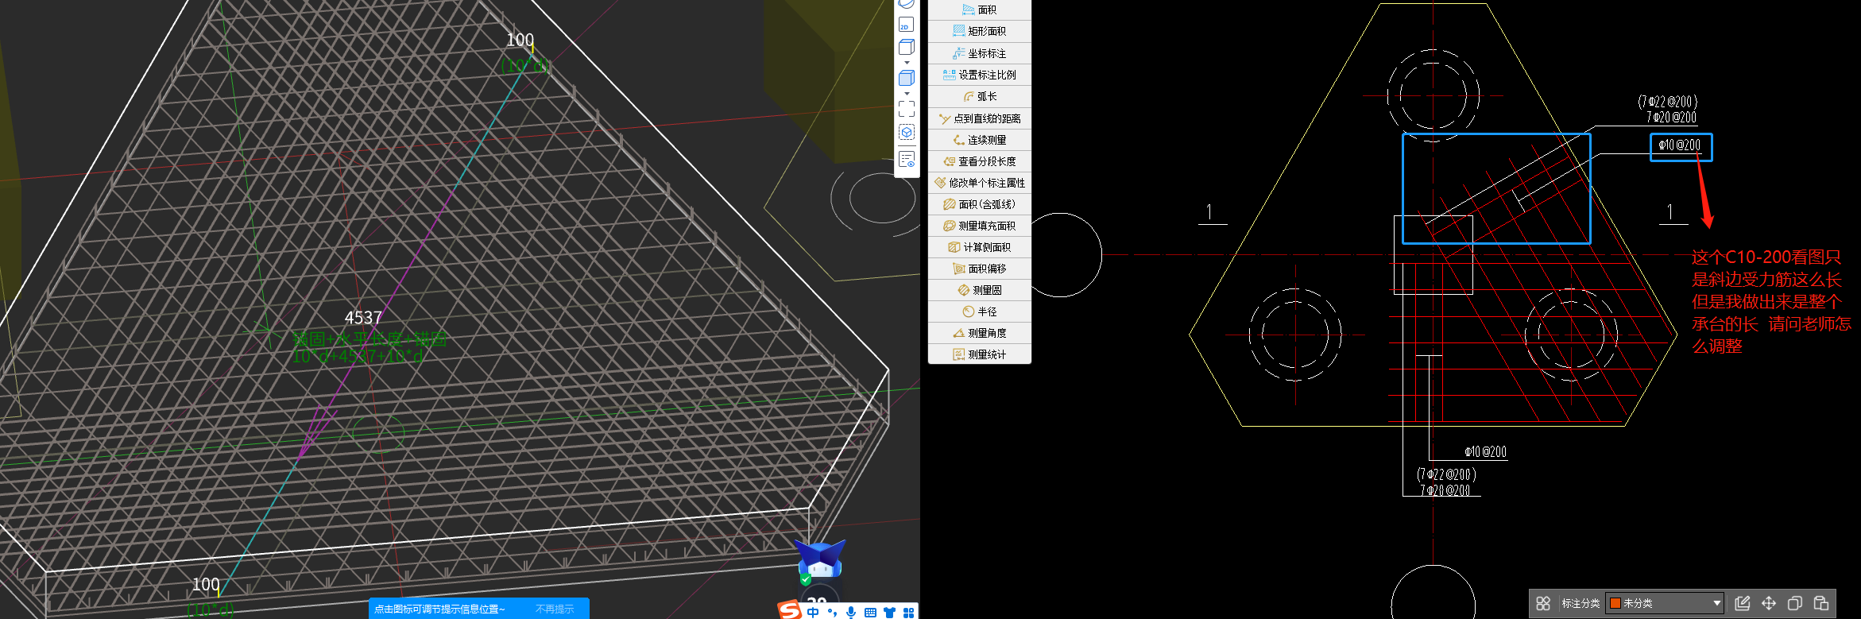Click the 4537 length label in 3D view
The width and height of the screenshot is (1861, 619).
pos(363,318)
